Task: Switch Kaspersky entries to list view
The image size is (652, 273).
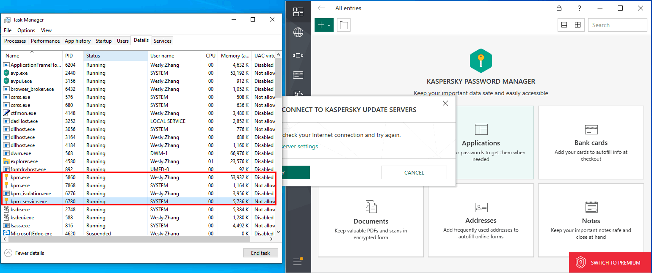Action: [x=564, y=25]
